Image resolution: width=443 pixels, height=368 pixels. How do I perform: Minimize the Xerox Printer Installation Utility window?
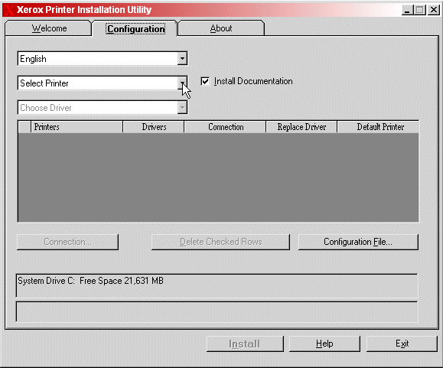[x=407, y=10]
